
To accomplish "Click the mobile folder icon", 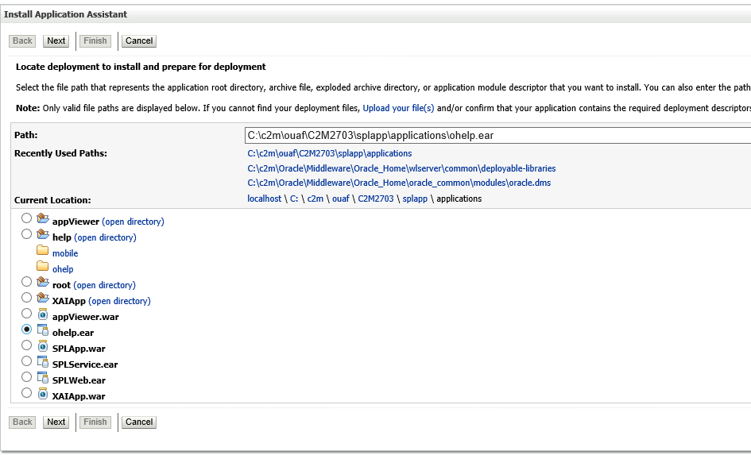I will point(43,250).
